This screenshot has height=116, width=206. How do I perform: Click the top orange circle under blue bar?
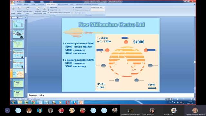[126, 42]
